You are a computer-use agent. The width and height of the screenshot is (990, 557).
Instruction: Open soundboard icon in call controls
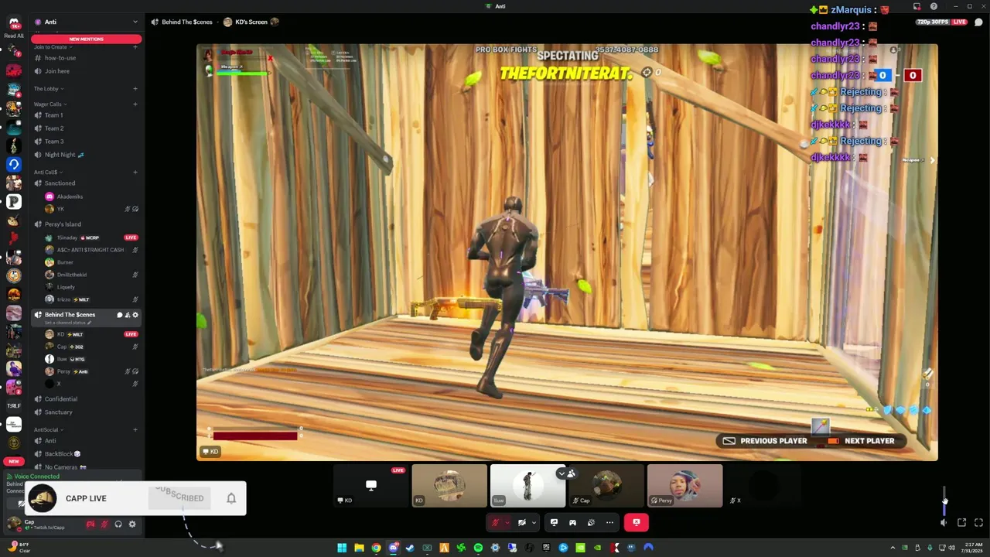(591, 522)
